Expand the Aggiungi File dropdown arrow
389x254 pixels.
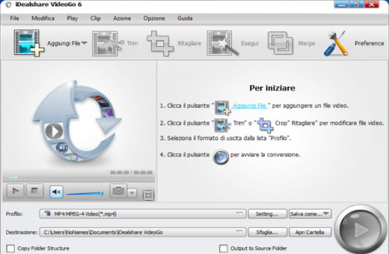[x=85, y=43]
